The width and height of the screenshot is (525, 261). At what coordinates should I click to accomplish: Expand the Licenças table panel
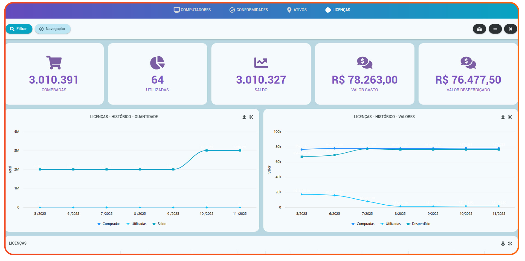(x=510, y=243)
